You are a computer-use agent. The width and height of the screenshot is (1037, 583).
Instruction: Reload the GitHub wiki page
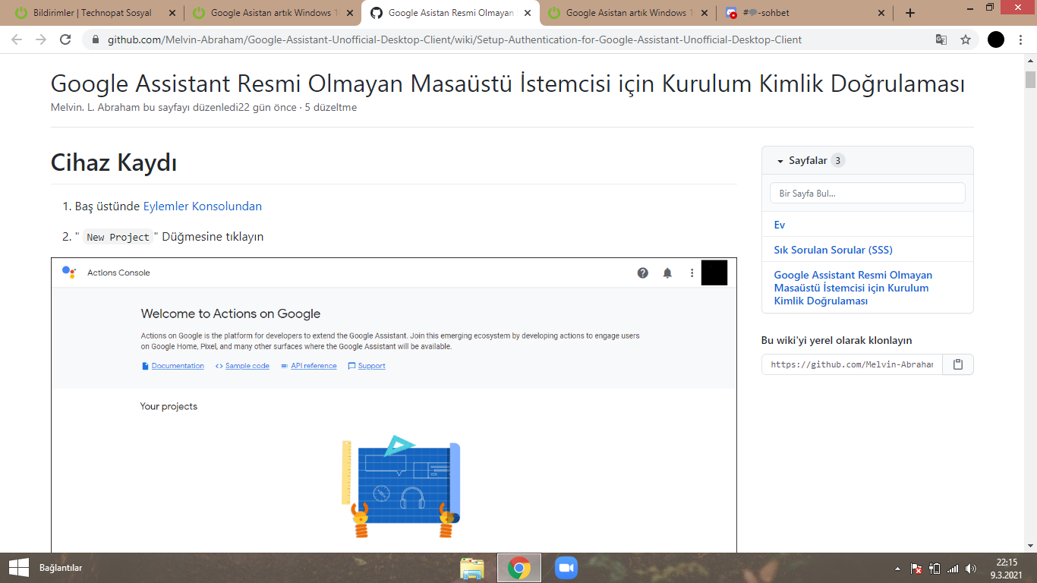coord(65,39)
